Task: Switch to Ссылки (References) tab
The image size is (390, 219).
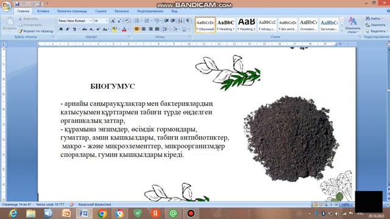Action: coord(101,11)
